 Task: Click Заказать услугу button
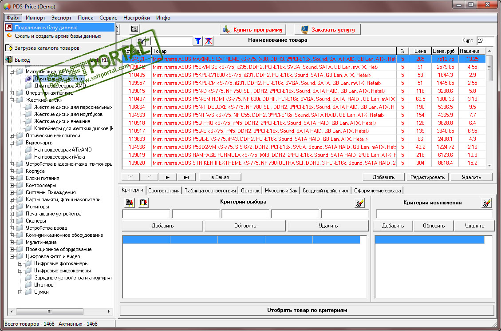(327, 29)
